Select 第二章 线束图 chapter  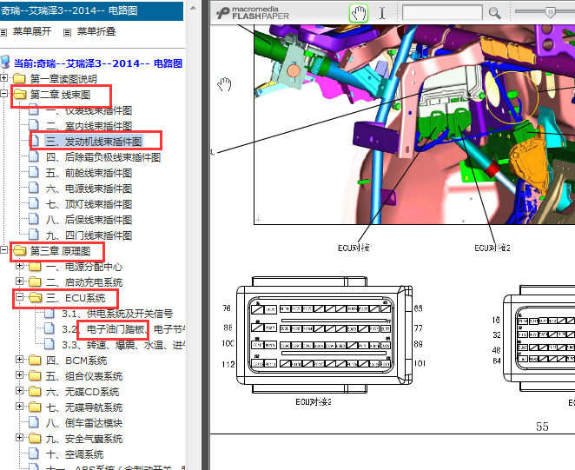pos(60,95)
